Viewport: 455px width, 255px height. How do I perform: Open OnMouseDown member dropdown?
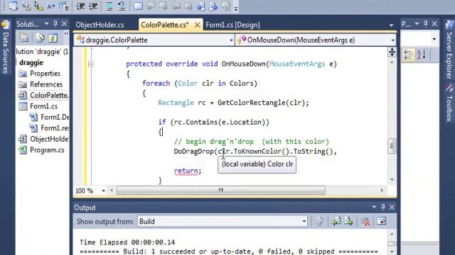(x=393, y=40)
